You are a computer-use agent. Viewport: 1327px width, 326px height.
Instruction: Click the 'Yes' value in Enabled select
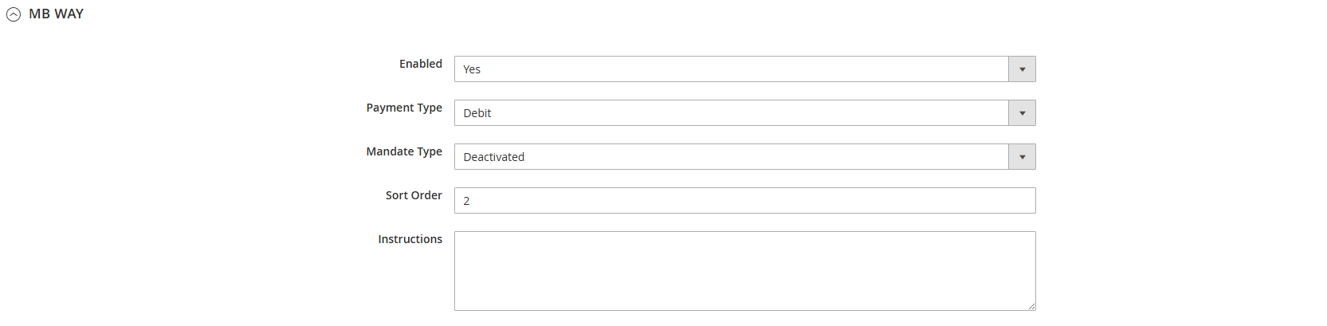[472, 69]
